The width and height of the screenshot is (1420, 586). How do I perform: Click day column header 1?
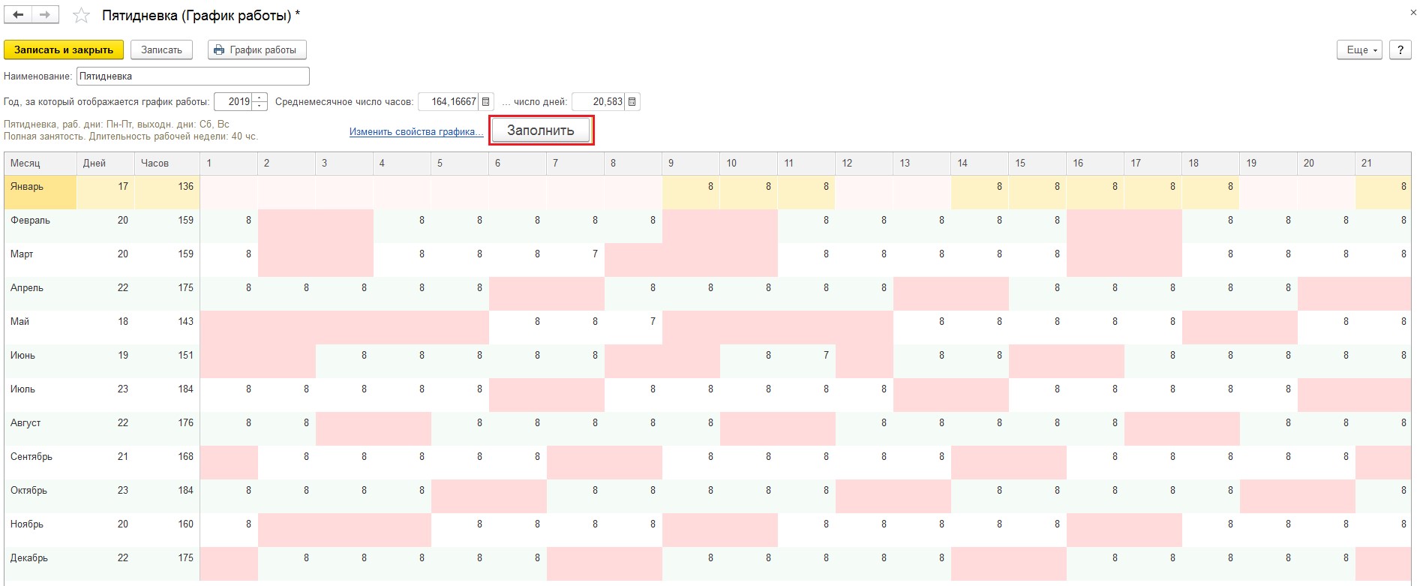tap(229, 164)
